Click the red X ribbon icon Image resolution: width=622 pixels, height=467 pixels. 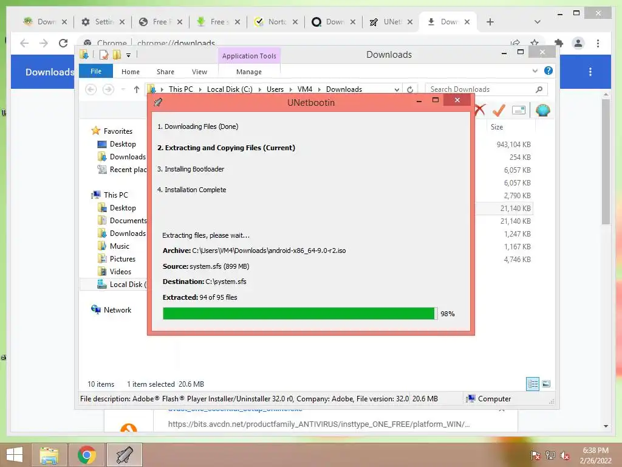tap(480, 110)
